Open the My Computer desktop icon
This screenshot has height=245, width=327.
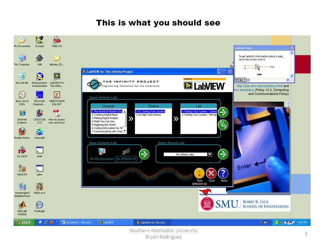[22, 60]
